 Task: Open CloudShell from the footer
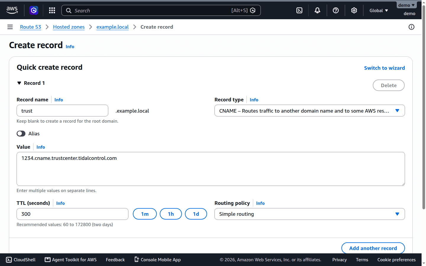(21, 260)
